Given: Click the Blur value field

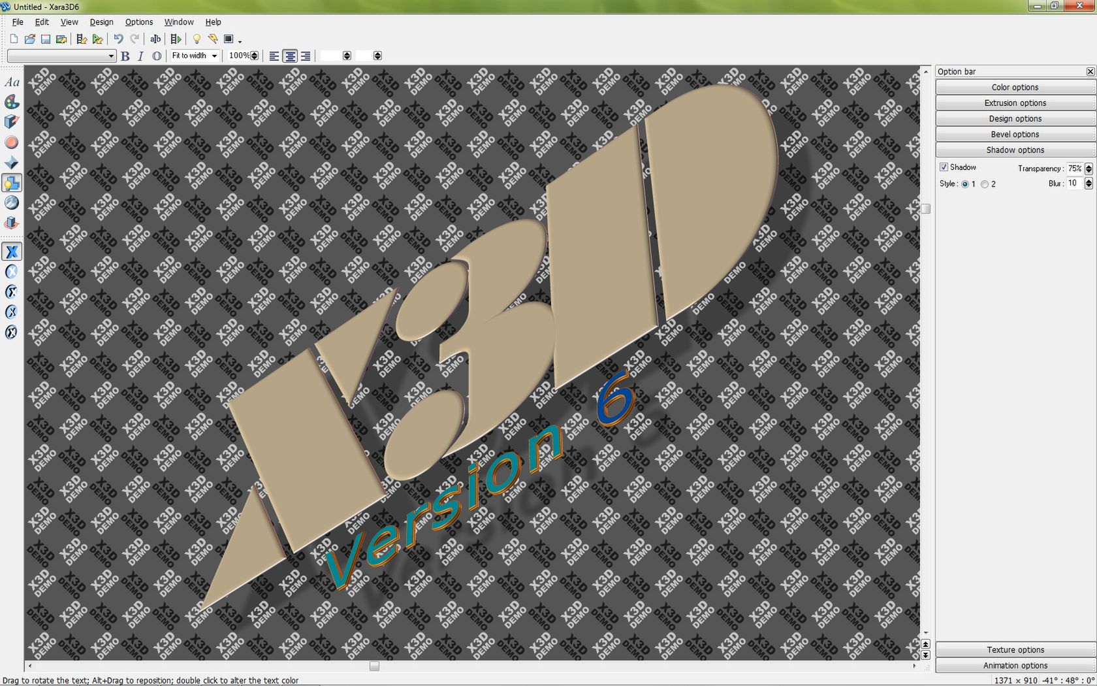Looking at the screenshot, I should [x=1075, y=184].
